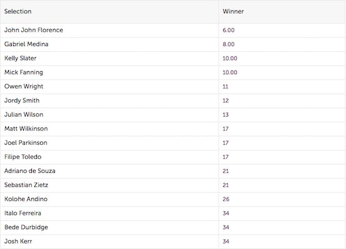Click the 6.00 odds for John John Florence

pyautogui.click(x=229, y=31)
